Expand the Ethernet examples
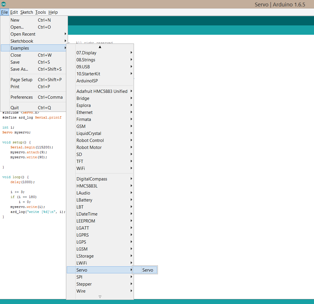 (100, 112)
